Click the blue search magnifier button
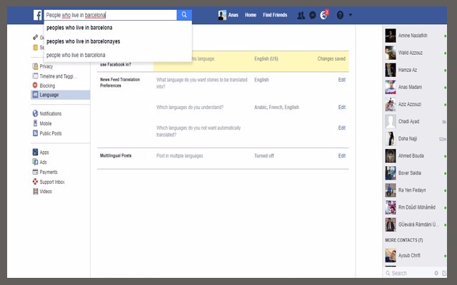The width and height of the screenshot is (457, 285). coord(184,14)
